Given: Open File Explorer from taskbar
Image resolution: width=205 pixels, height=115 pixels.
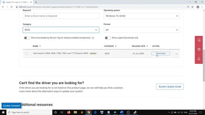Looking at the screenshot, I should 75,112.
